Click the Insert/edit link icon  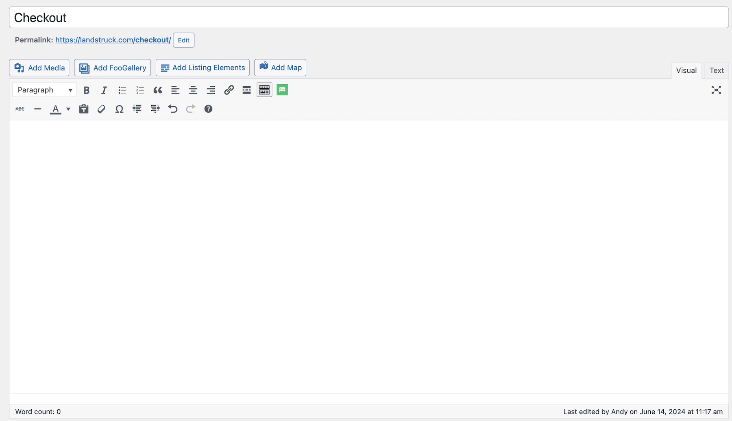[229, 90]
